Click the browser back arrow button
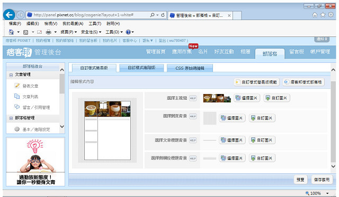The image size is (339, 197). click(x=9, y=15)
